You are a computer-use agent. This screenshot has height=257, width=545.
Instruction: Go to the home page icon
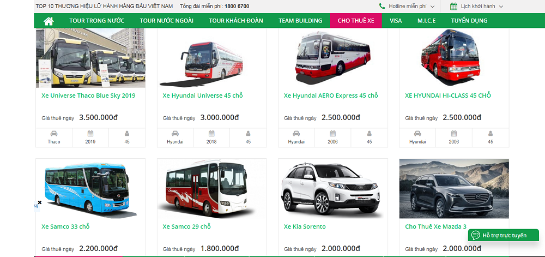click(49, 21)
